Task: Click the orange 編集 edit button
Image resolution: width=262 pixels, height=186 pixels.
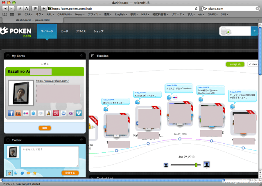Action: point(45,128)
